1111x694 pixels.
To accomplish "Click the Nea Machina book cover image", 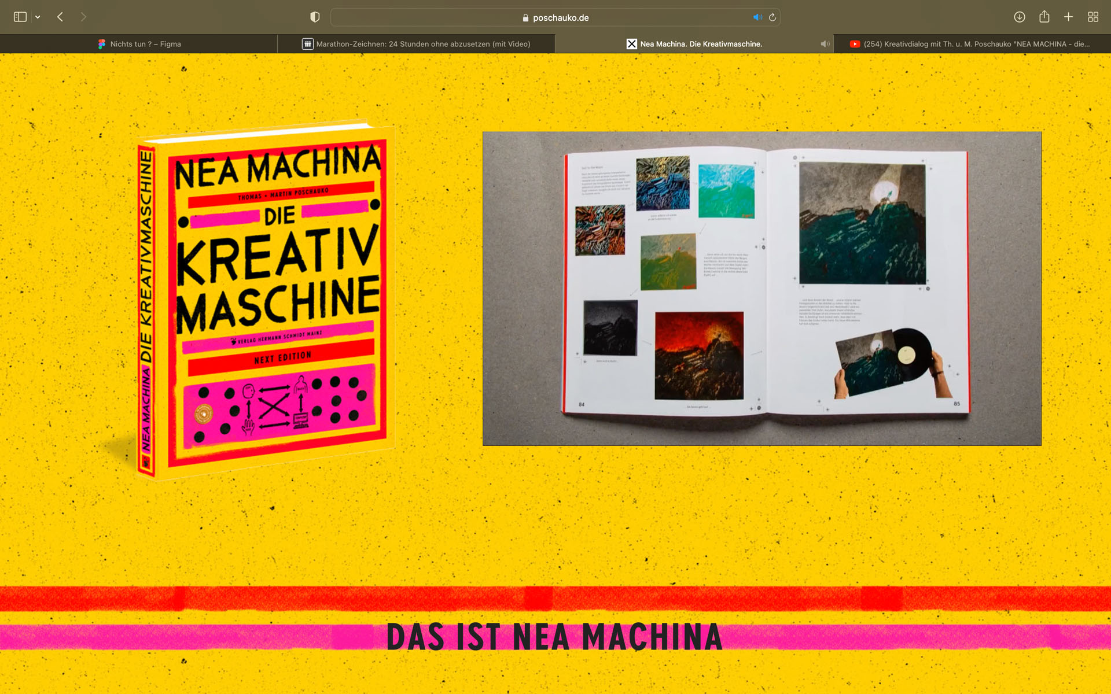I will pyautogui.click(x=266, y=300).
